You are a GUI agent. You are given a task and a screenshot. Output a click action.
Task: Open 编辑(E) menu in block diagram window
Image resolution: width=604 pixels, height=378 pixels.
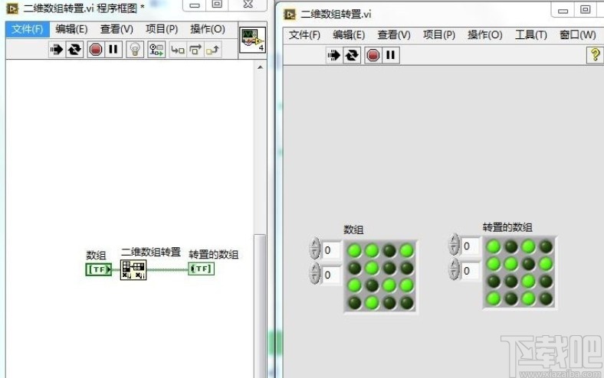[71, 29]
